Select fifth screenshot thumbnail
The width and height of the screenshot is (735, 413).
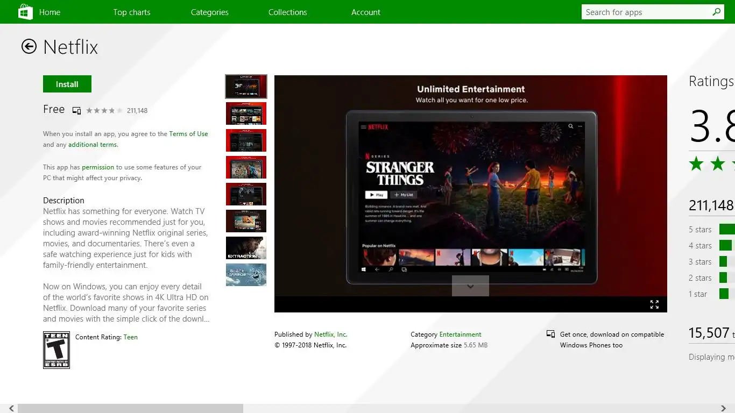pyautogui.click(x=246, y=194)
